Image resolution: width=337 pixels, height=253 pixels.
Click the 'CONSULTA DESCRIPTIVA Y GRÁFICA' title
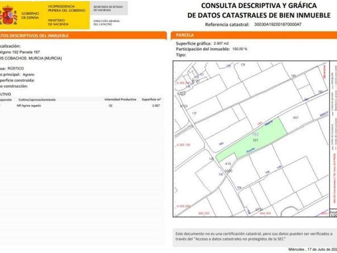click(259, 6)
